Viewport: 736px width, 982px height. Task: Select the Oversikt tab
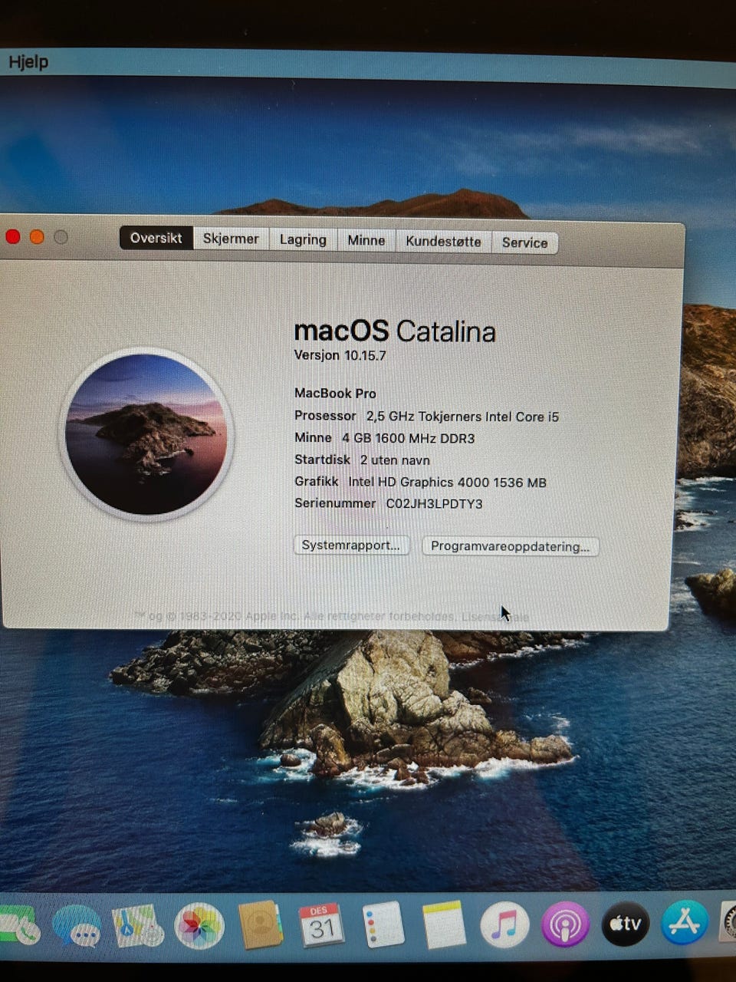[x=156, y=238]
